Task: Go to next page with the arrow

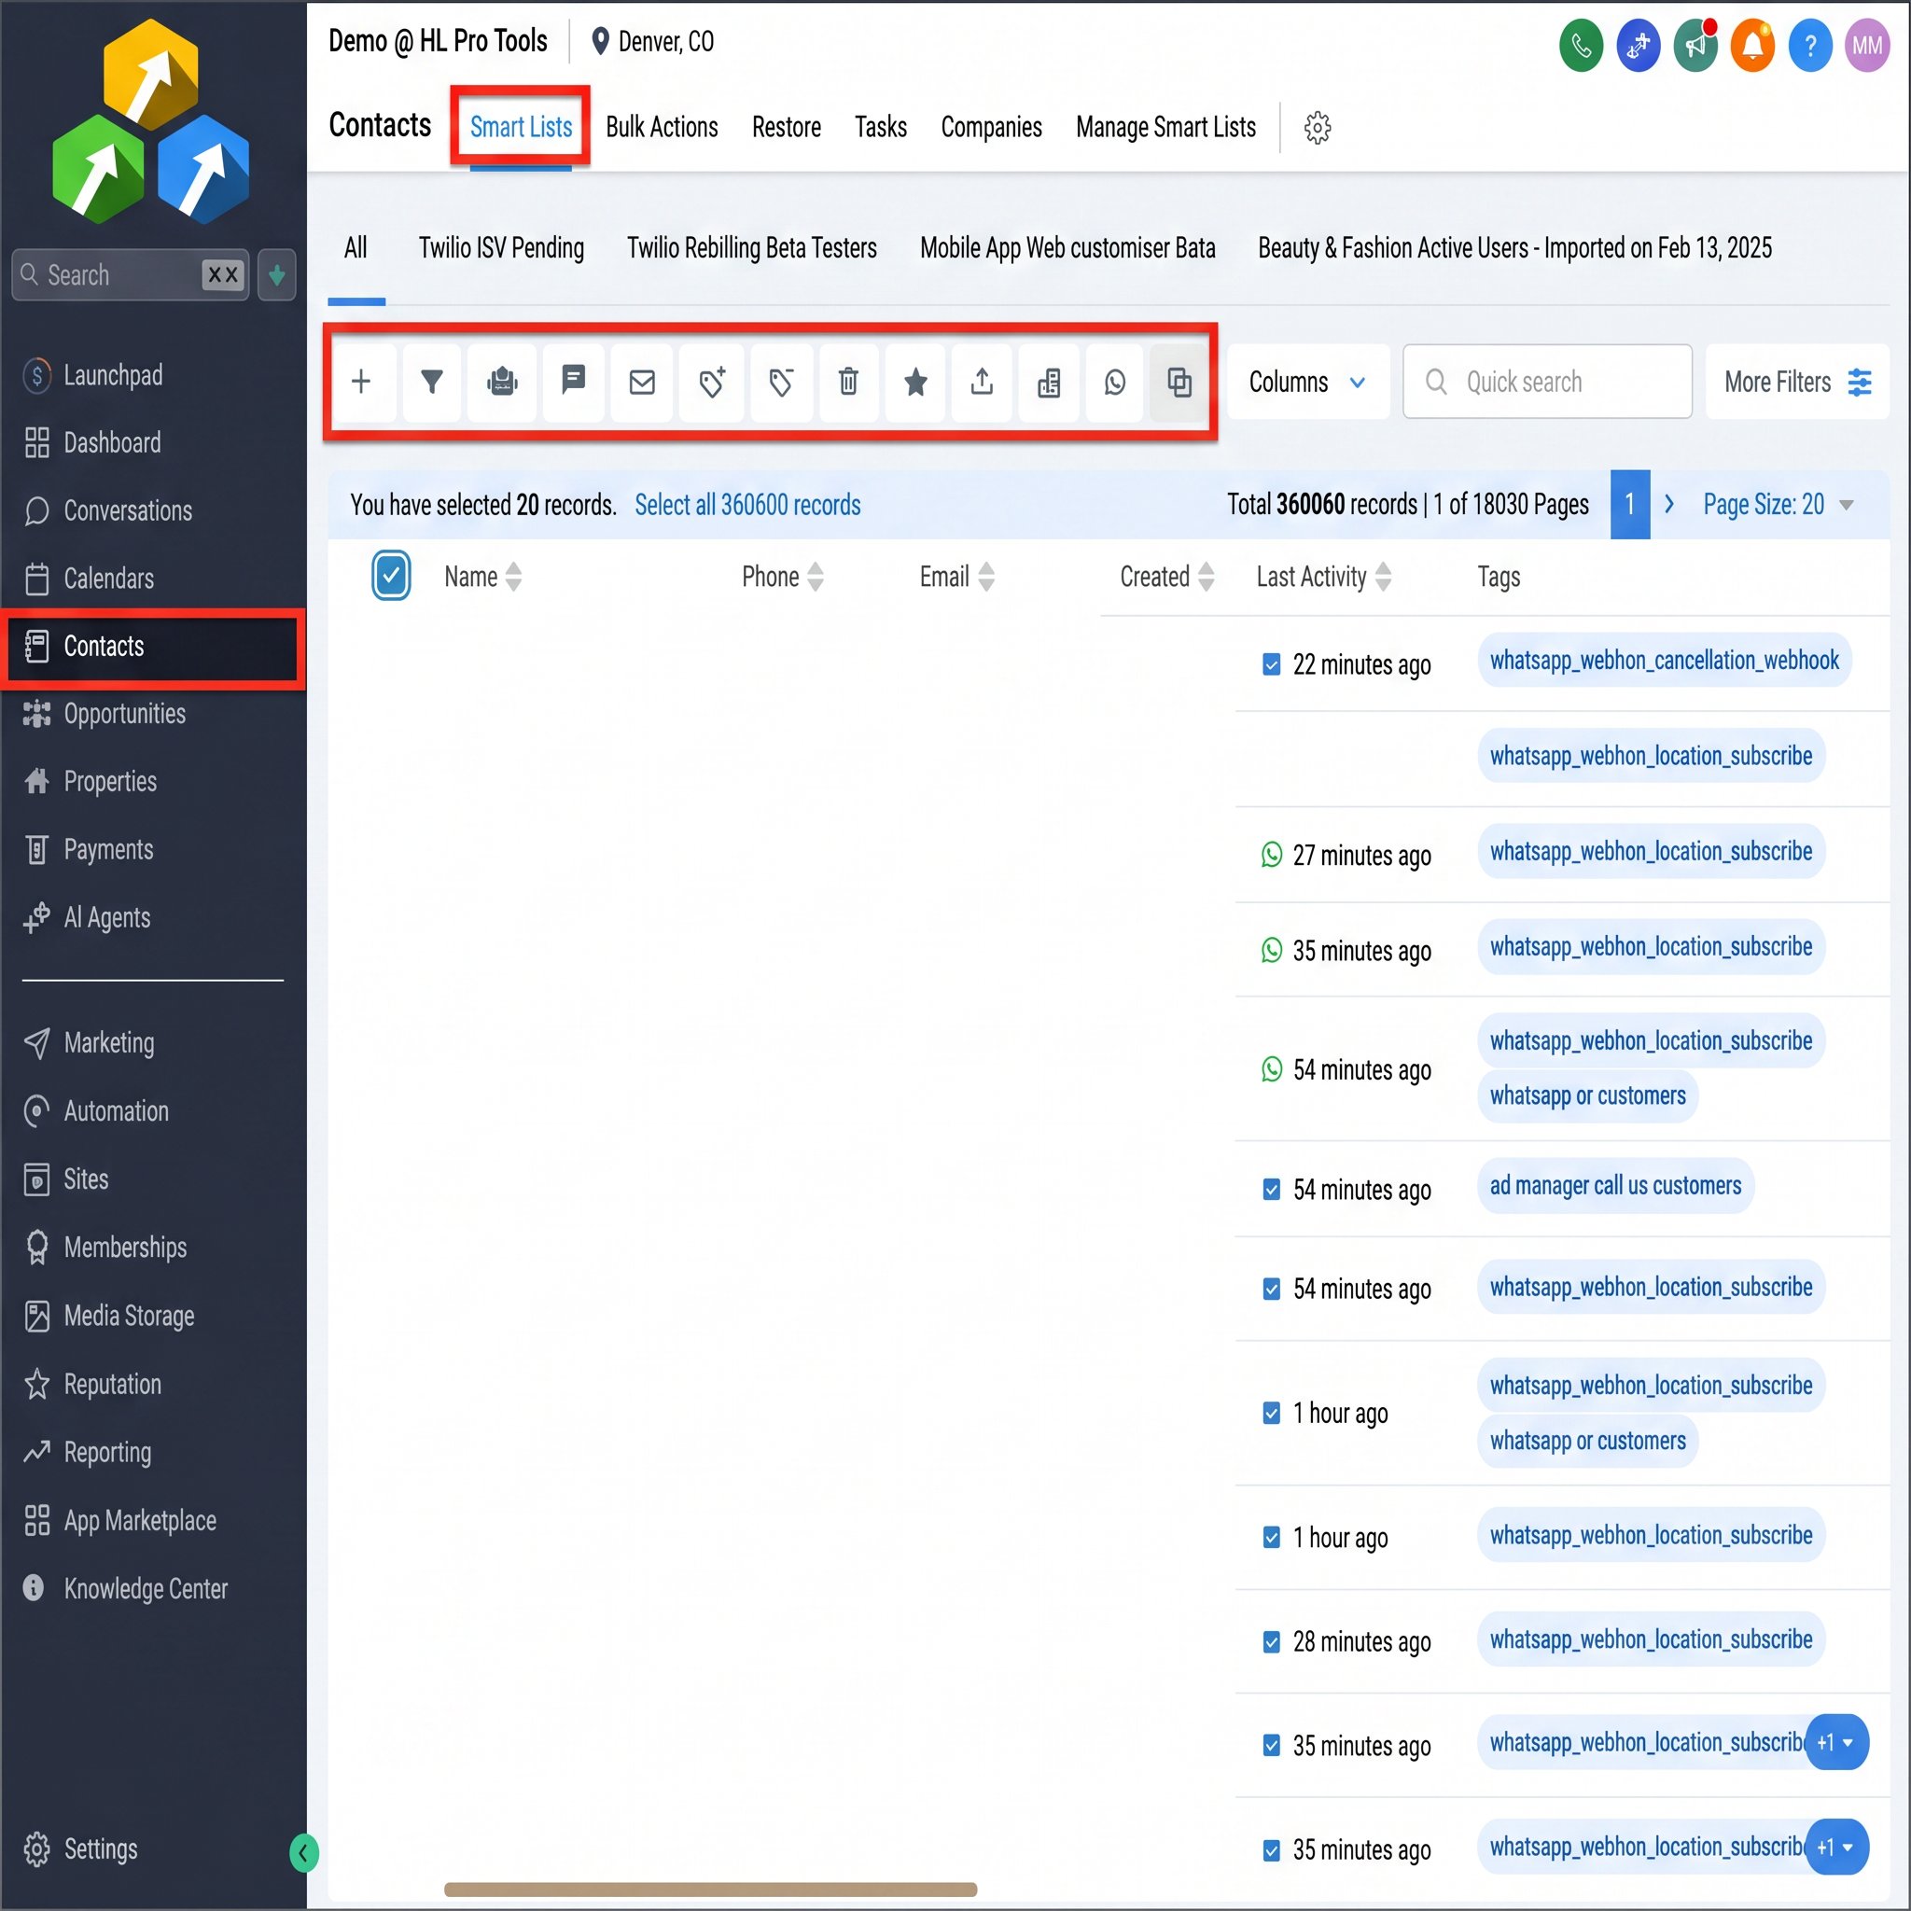Action: pyautogui.click(x=1669, y=505)
